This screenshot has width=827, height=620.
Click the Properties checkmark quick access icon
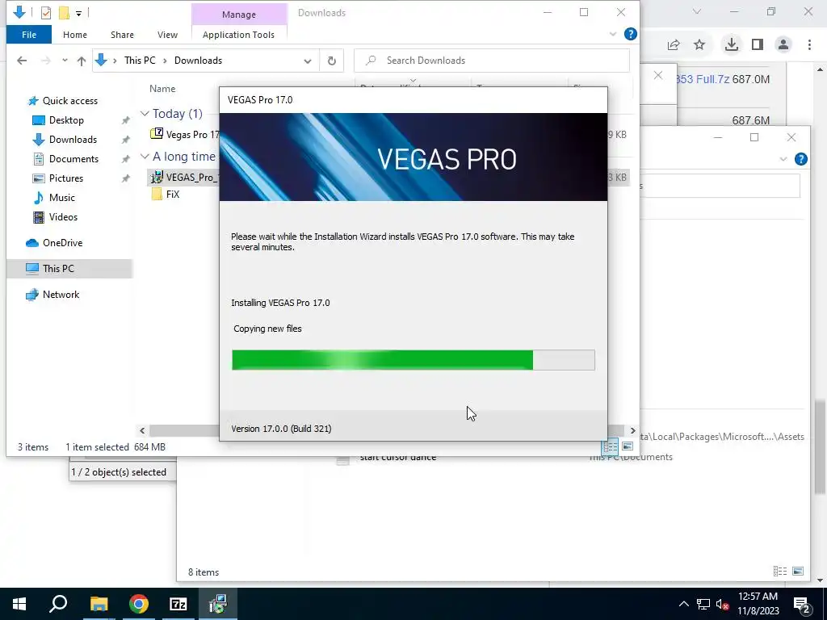[x=46, y=13]
